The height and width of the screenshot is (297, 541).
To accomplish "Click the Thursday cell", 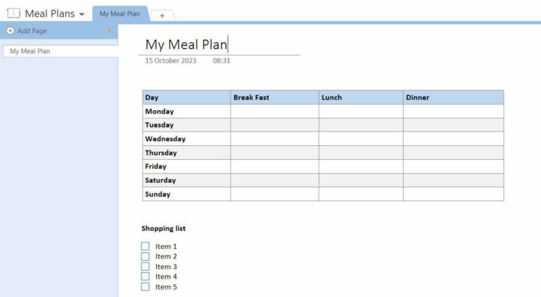I will (x=187, y=153).
